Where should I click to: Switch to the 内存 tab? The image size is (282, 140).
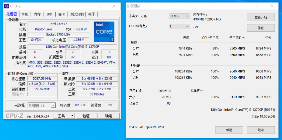click(x=37, y=14)
